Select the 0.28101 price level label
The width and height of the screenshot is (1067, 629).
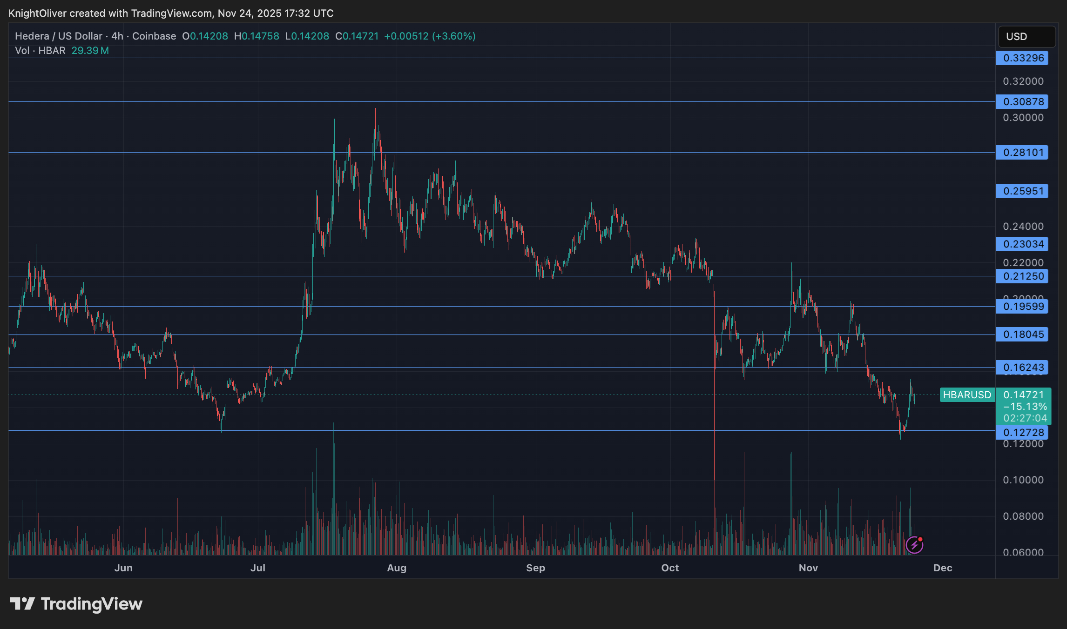coord(1022,153)
